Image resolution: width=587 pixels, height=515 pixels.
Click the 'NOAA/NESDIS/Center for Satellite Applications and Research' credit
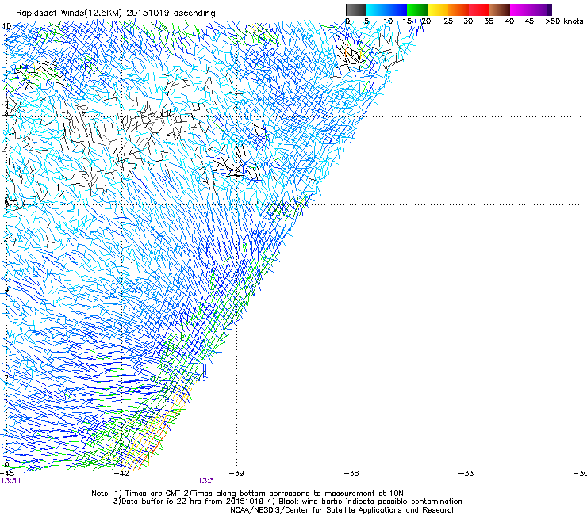tap(343, 510)
